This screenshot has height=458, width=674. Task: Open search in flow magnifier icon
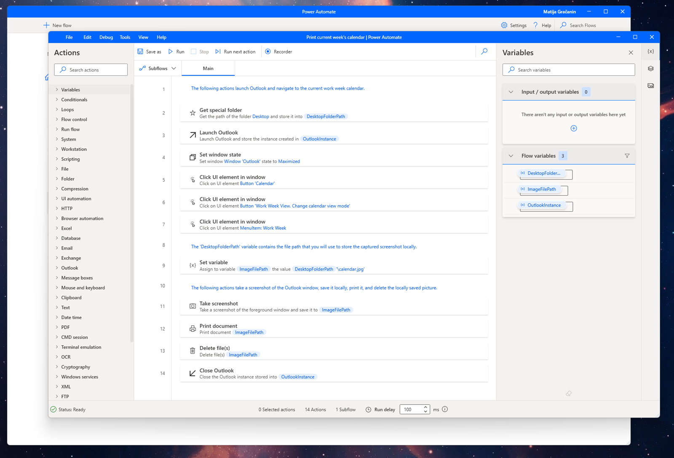click(x=484, y=52)
